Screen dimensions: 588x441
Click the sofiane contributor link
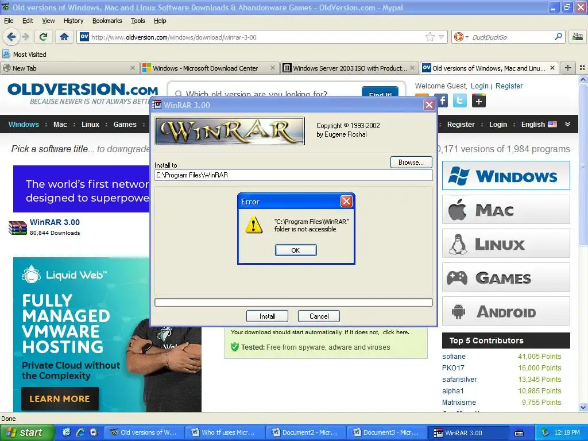point(454,356)
